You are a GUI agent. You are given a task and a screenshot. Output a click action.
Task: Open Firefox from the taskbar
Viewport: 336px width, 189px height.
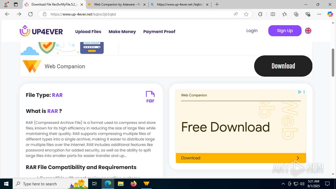(x=134, y=184)
